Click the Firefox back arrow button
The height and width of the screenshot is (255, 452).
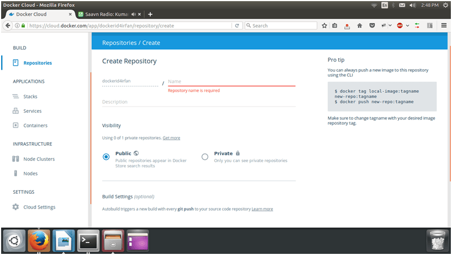coord(8,25)
